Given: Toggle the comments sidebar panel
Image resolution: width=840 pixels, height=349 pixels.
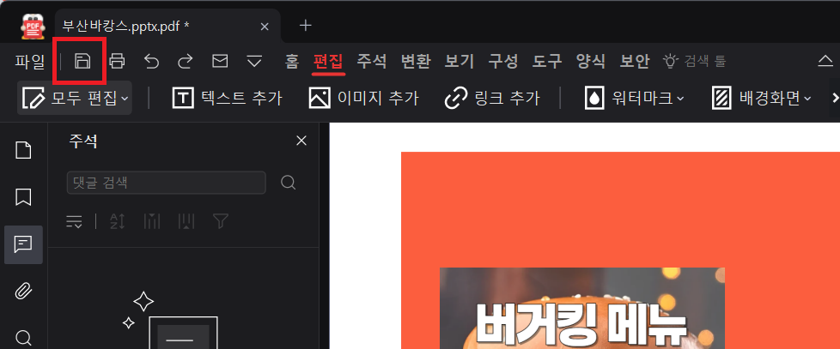Looking at the screenshot, I should (23, 244).
